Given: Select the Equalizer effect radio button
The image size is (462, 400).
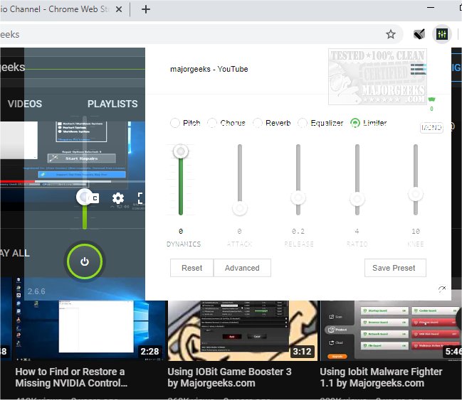Looking at the screenshot, I should [x=303, y=123].
